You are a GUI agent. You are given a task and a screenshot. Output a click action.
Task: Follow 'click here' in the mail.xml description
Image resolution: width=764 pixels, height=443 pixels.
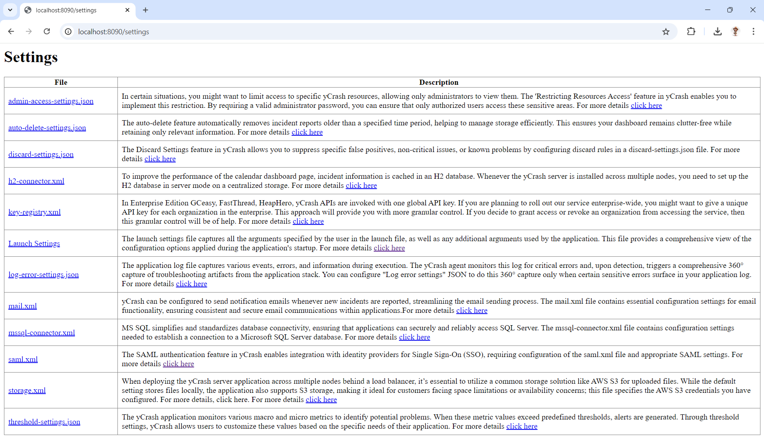tap(472, 310)
